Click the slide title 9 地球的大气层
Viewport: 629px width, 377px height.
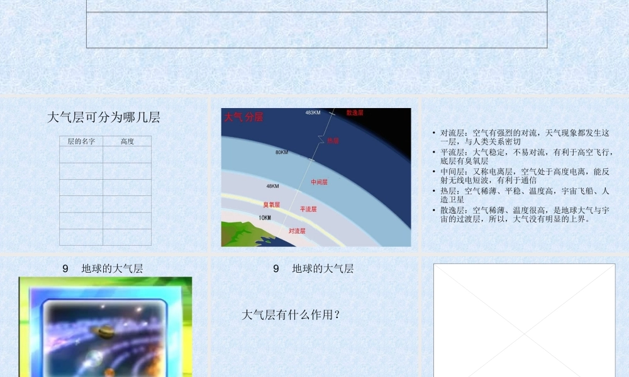103,268
